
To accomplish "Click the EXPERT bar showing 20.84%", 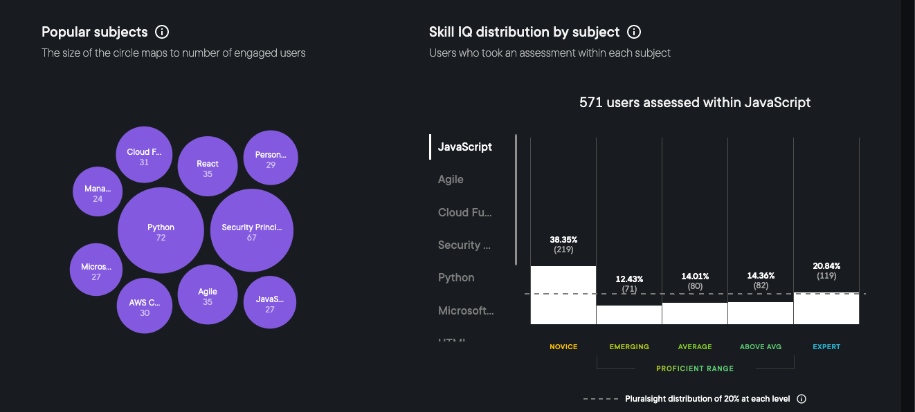I will coord(826,308).
